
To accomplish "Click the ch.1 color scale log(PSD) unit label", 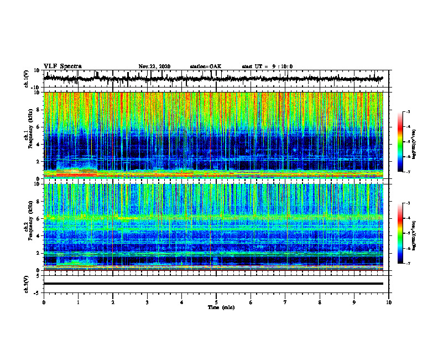I will (x=414, y=145).
